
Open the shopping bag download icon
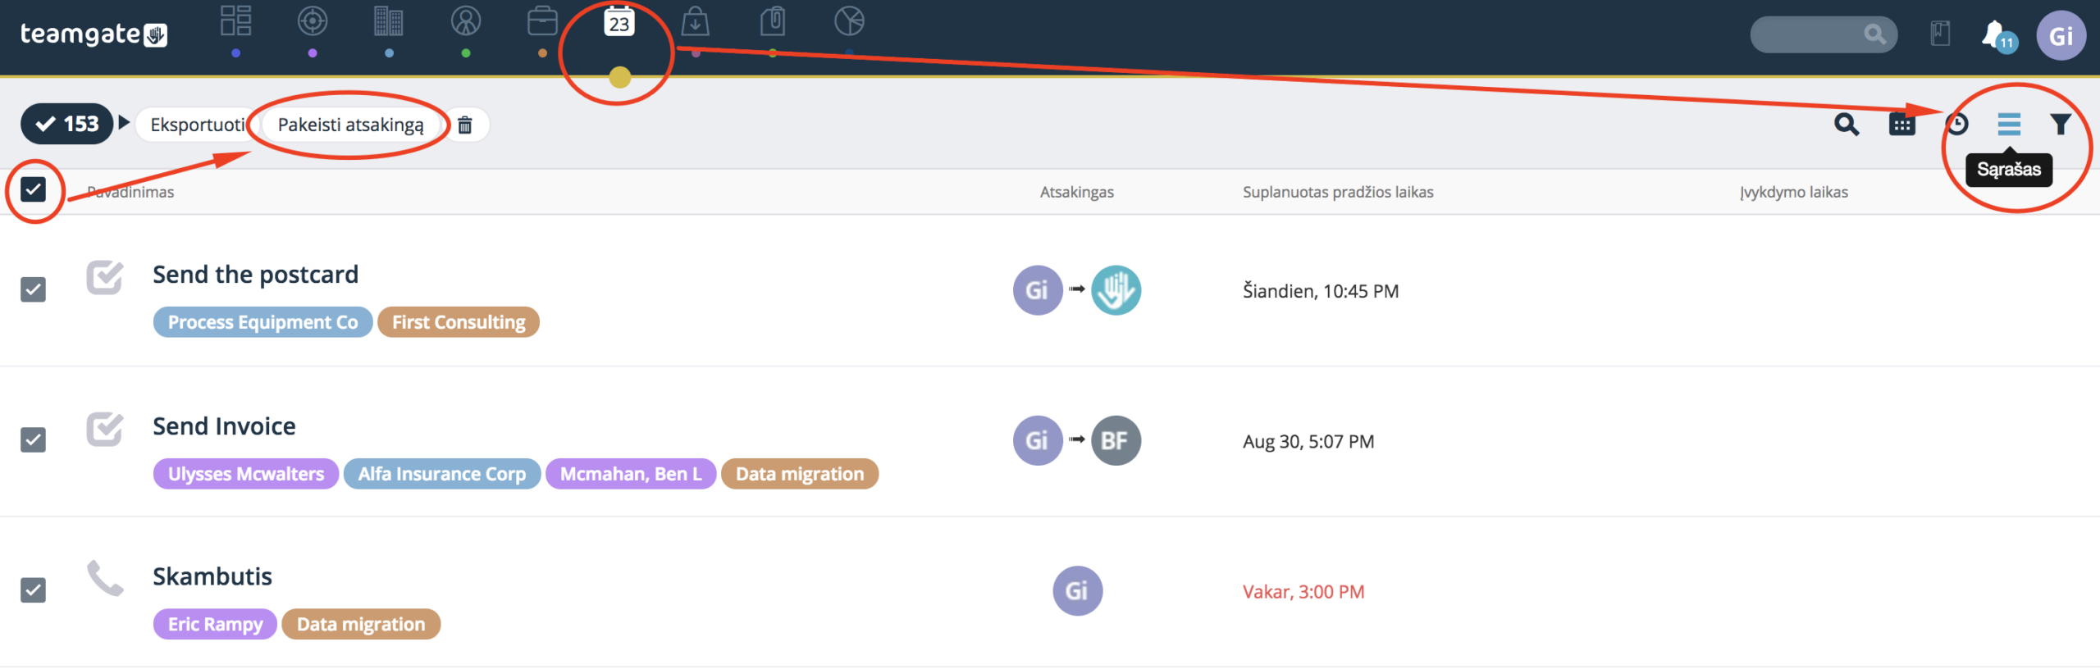[x=696, y=21]
